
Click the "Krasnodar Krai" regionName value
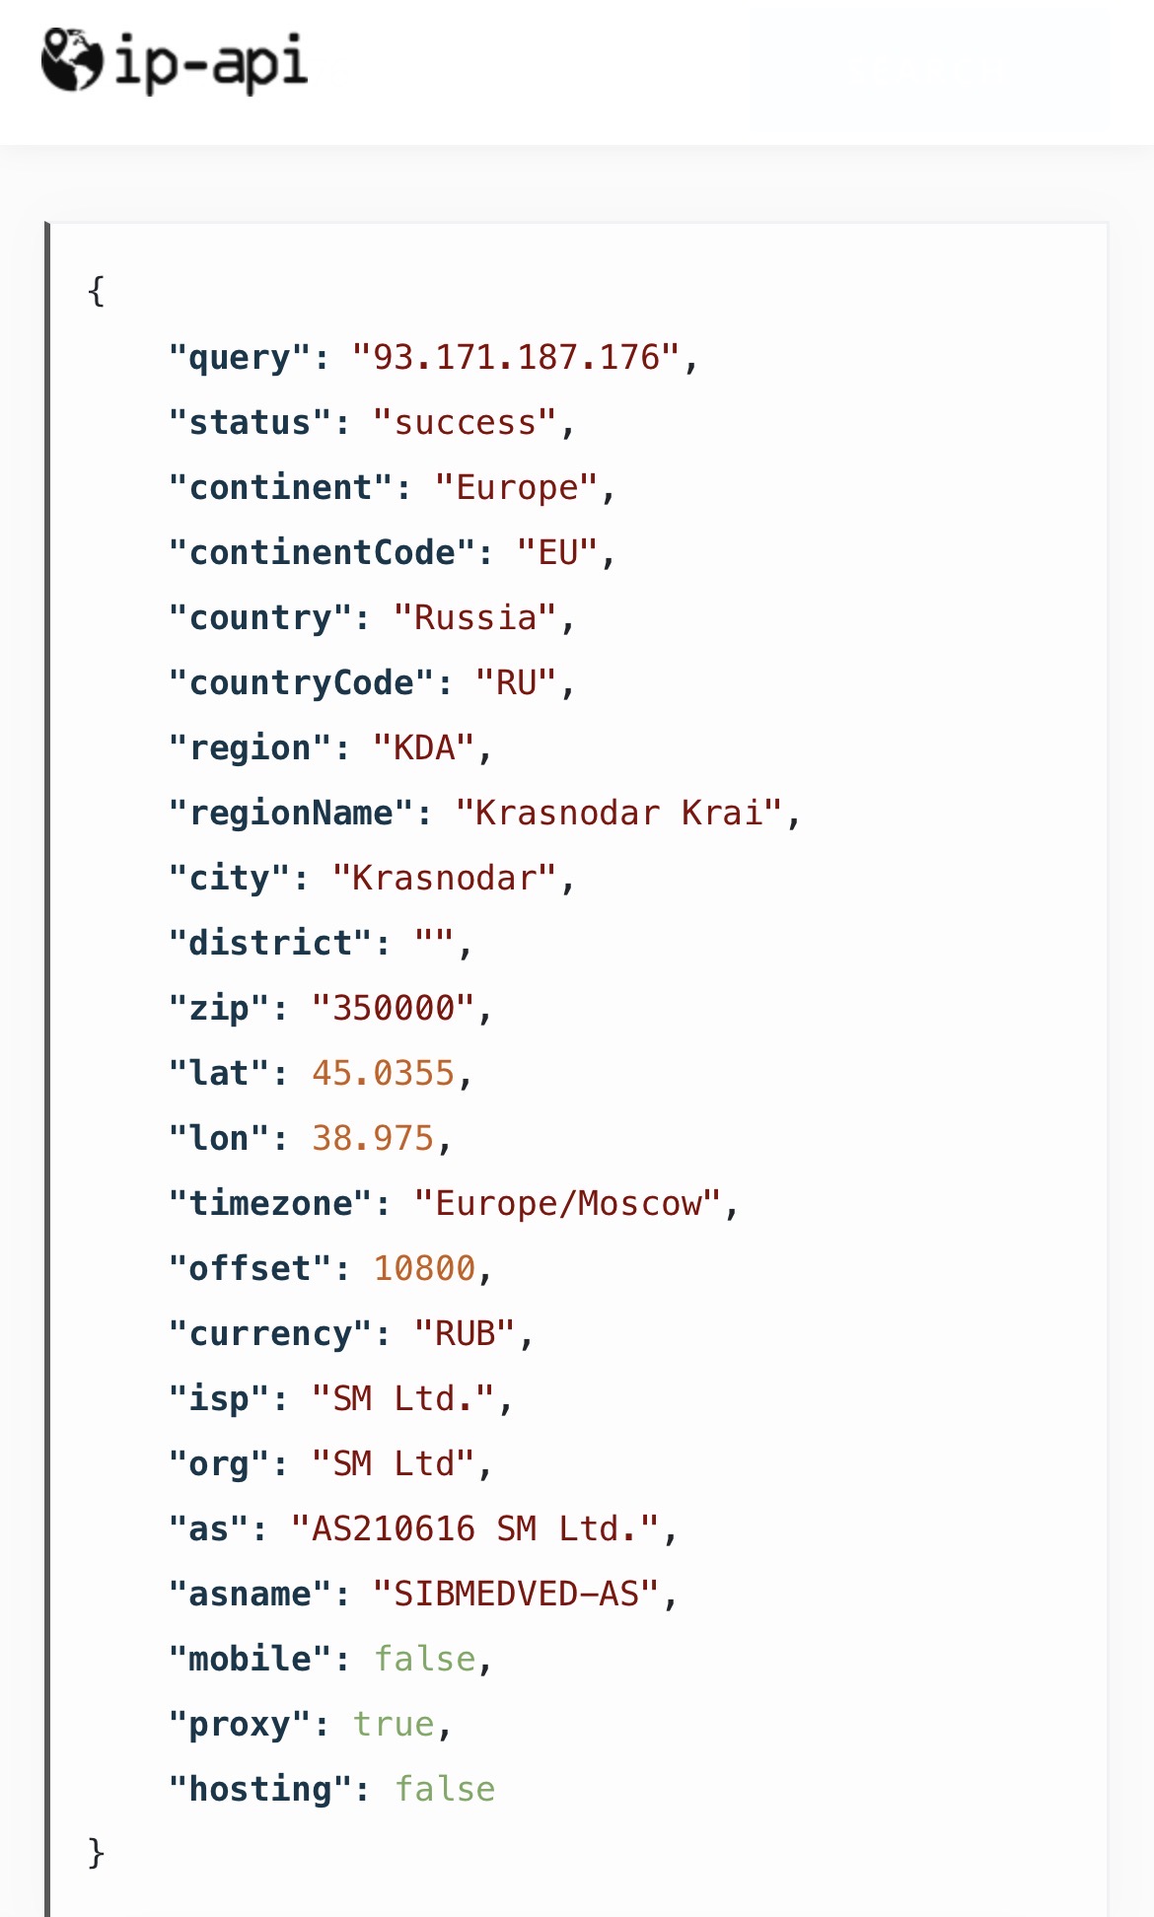(x=619, y=813)
